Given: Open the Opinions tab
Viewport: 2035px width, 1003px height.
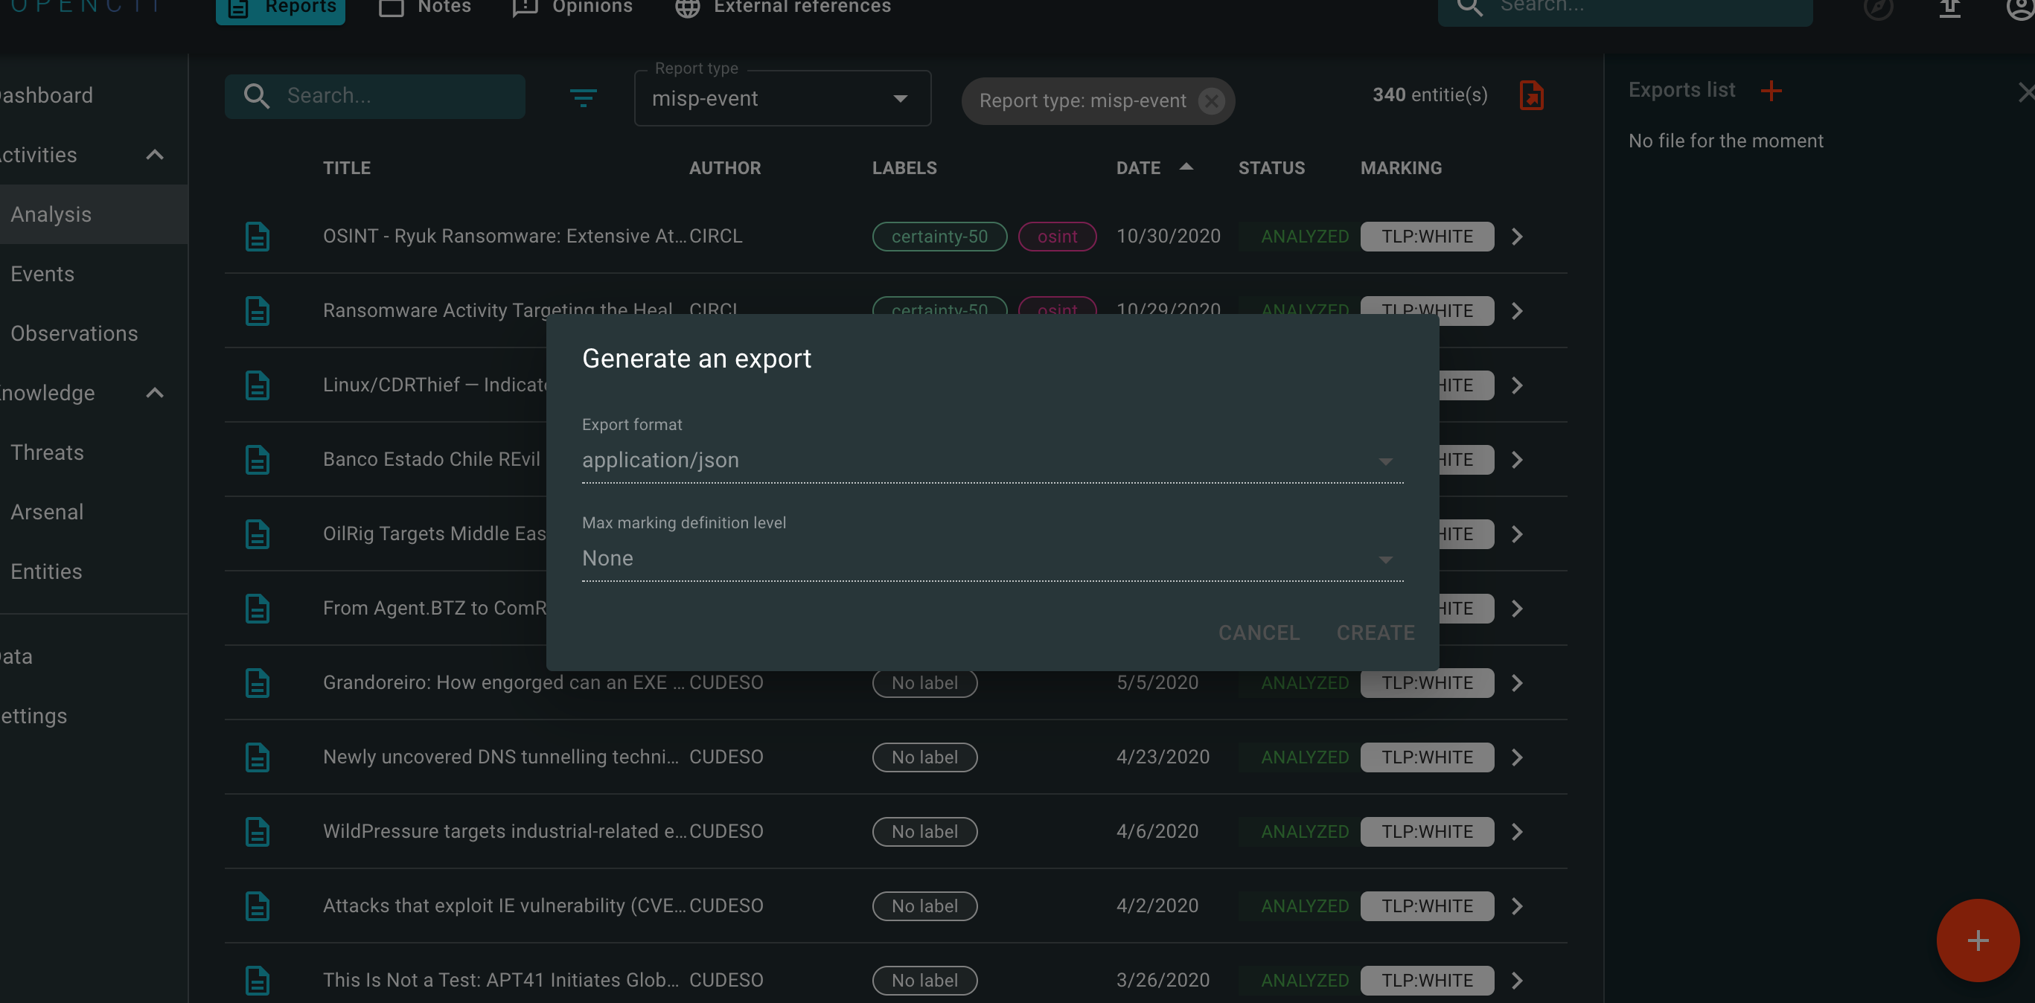Looking at the screenshot, I should pos(572,7).
